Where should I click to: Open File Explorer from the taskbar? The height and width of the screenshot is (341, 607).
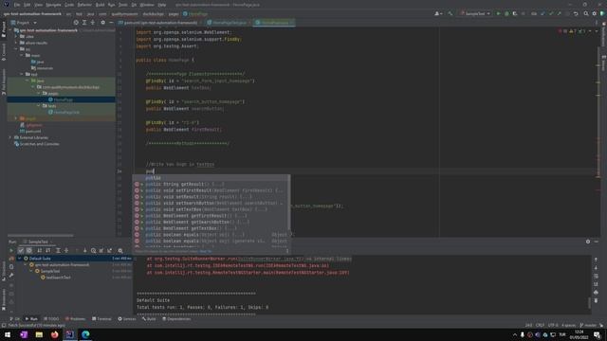point(39,334)
